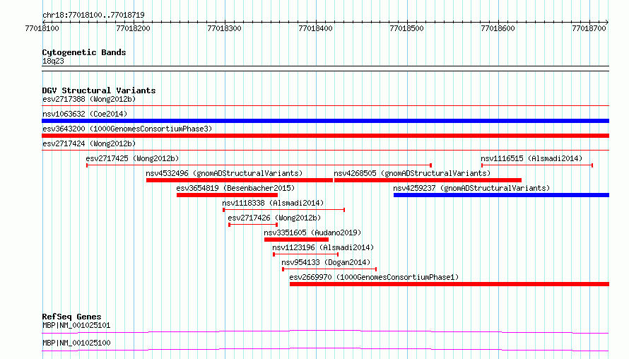Open nsv1118338 (Alsmadi2014) label
629x359 pixels.
tap(273, 203)
